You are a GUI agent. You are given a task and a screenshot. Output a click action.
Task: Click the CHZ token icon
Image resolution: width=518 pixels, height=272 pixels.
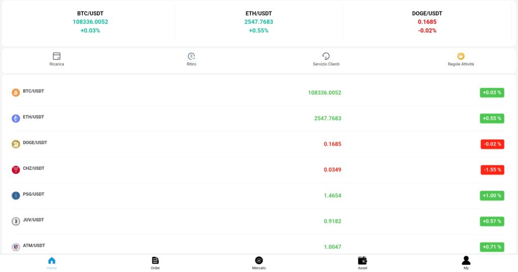[16, 170]
